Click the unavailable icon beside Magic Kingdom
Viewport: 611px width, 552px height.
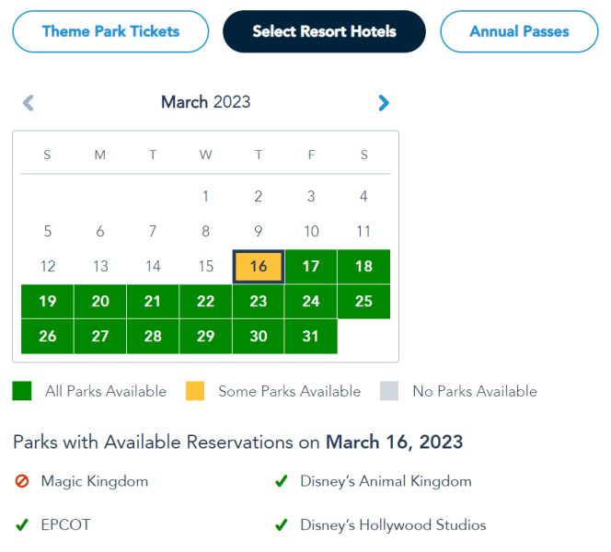point(22,481)
